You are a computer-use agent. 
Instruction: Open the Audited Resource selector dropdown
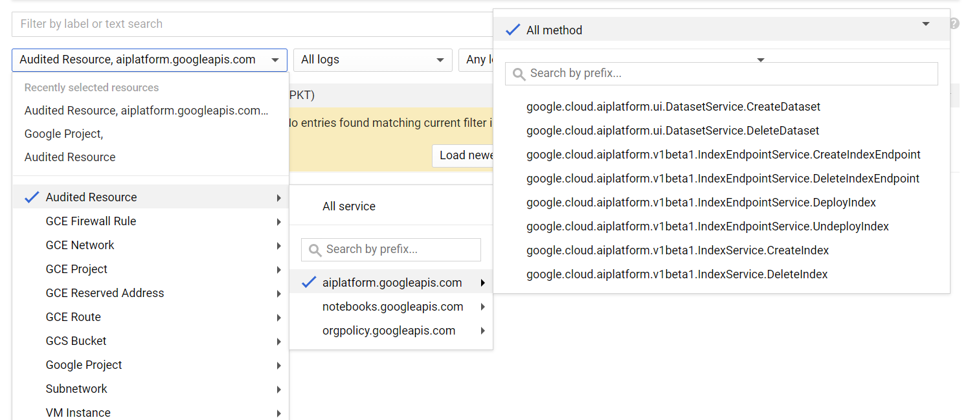149,60
